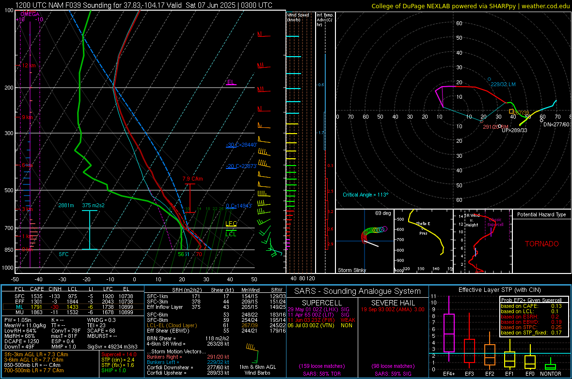Select the EFF parcel row with CAPE 1301

pos(73,302)
